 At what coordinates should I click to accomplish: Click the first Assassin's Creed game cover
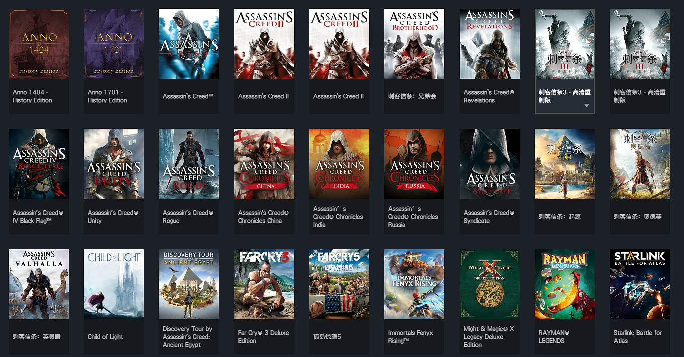(x=189, y=44)
